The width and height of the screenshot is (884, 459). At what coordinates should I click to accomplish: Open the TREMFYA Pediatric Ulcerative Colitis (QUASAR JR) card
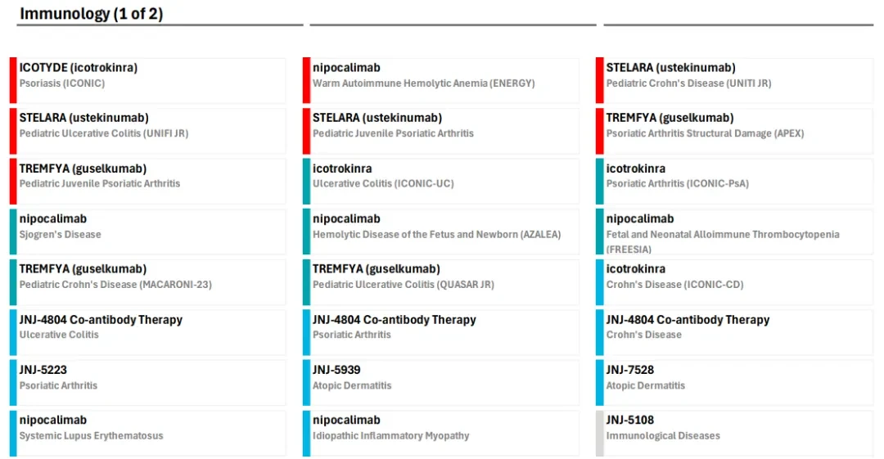pyautogui.click(x=441, y=282)
